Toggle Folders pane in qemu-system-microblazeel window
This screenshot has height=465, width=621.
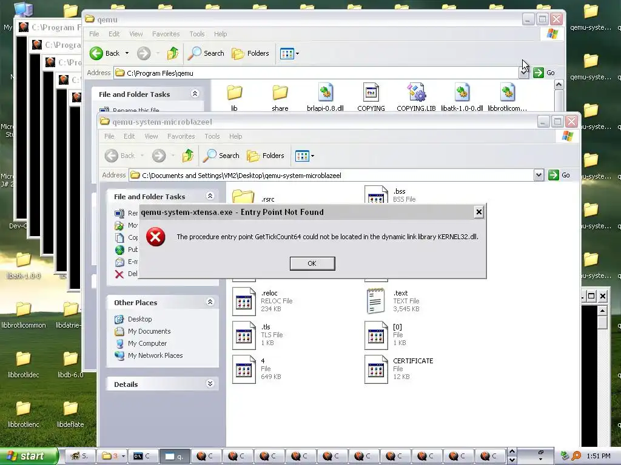[266, 156]
